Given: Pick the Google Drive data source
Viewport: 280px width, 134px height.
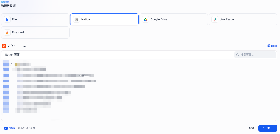Looking at the screenshot, I should (x=174, y=19).
